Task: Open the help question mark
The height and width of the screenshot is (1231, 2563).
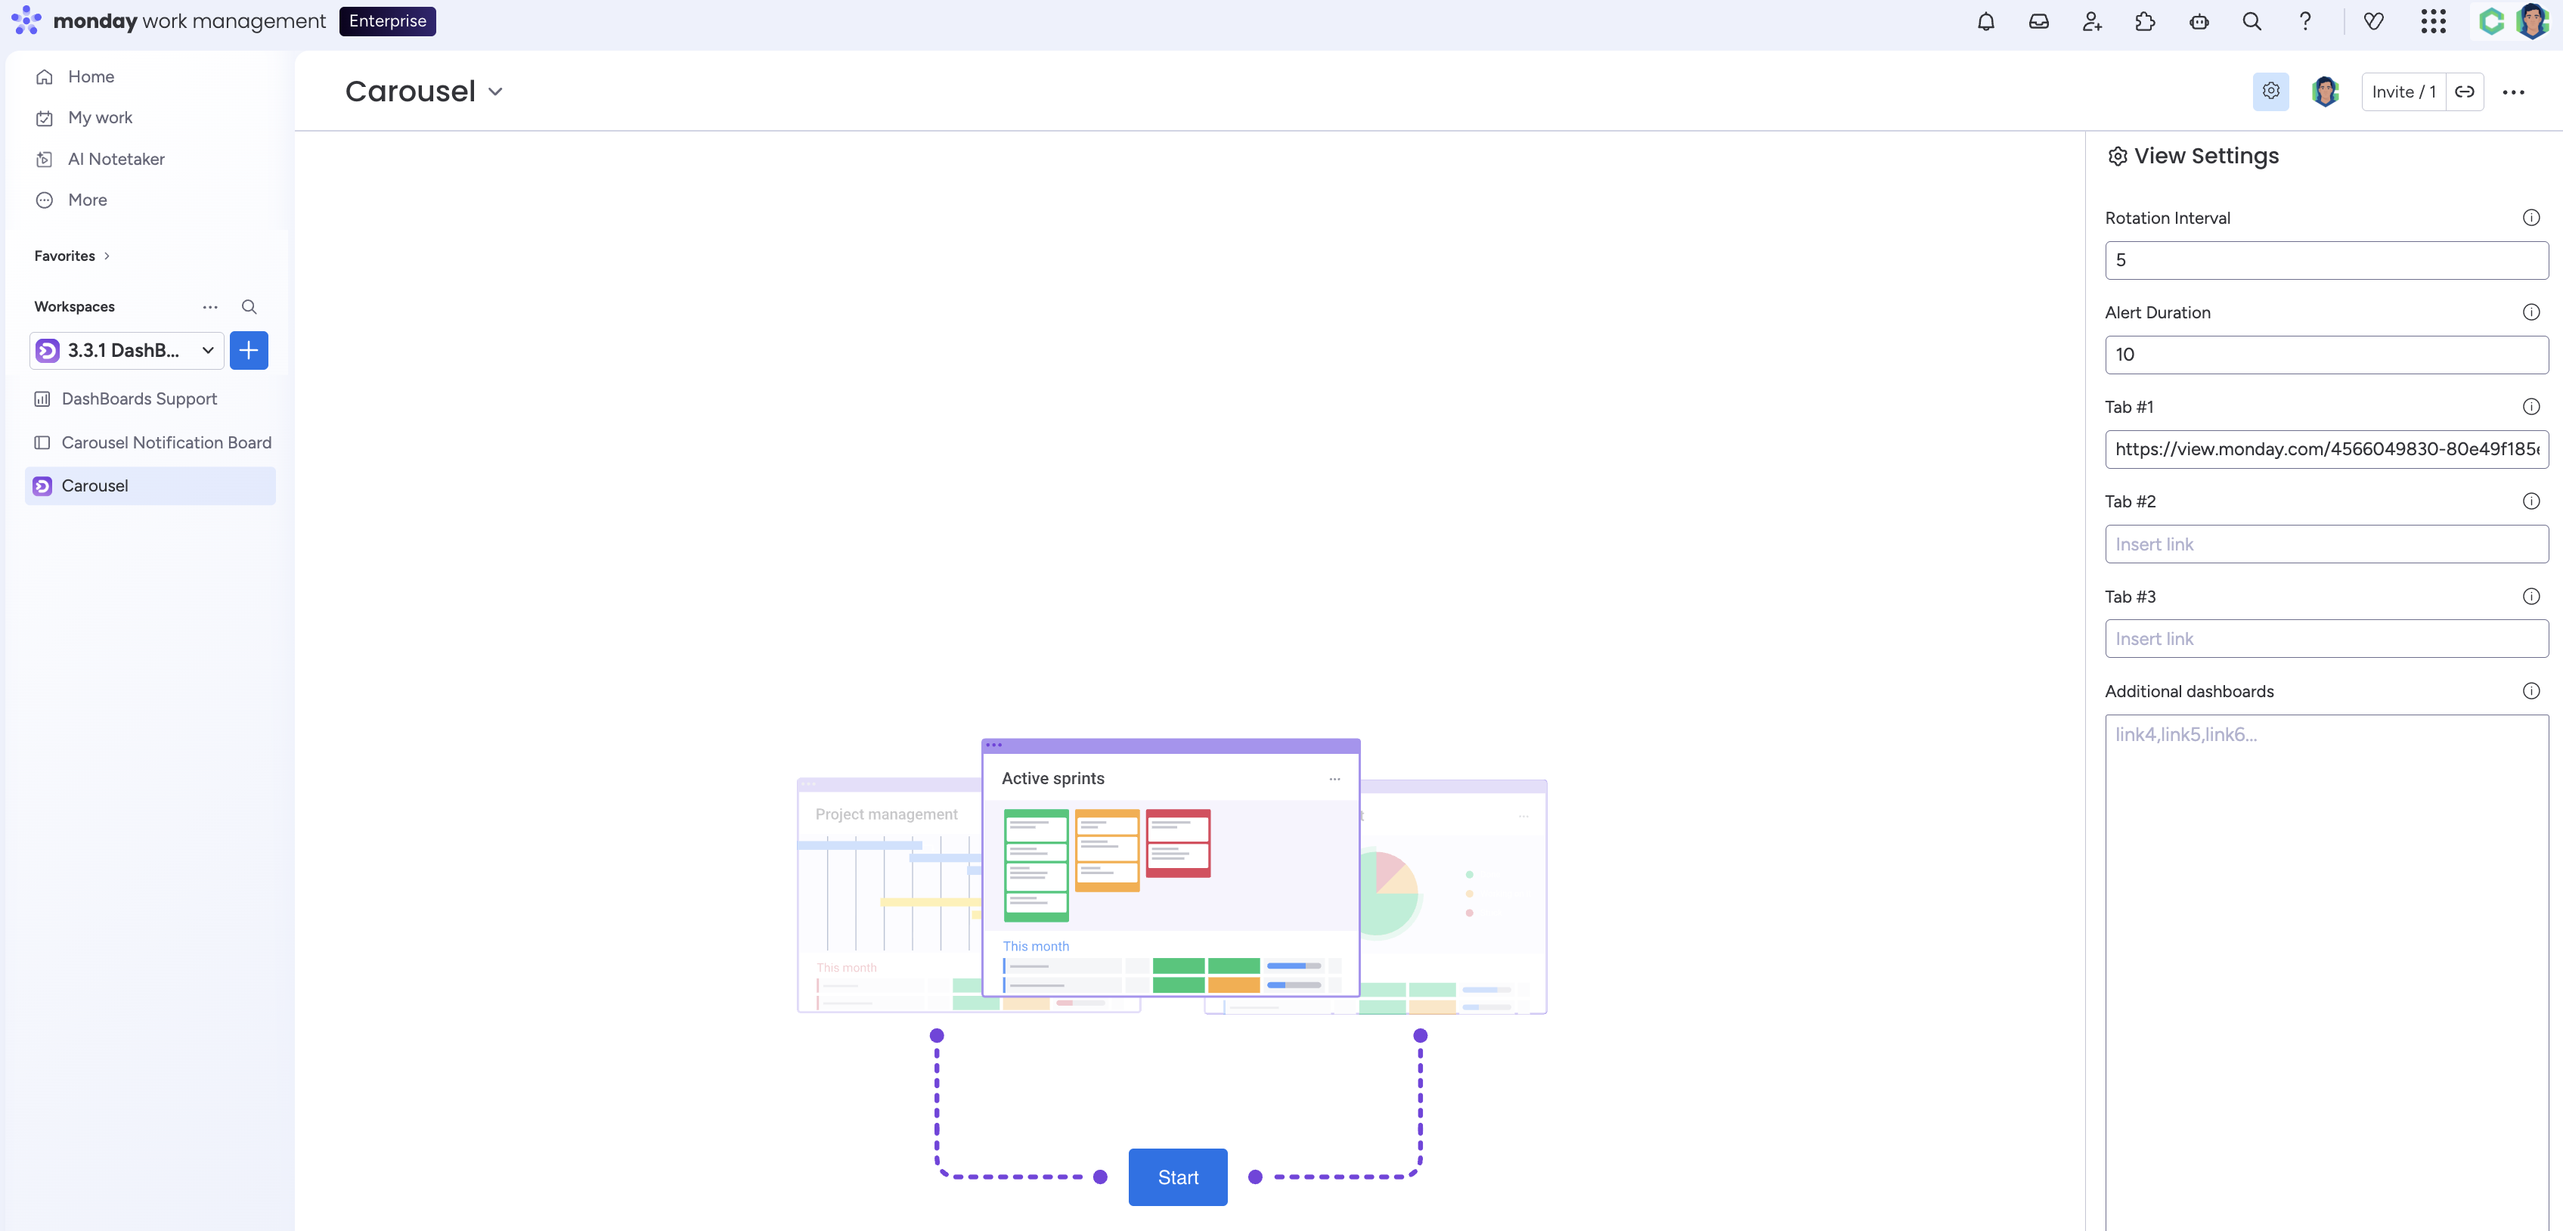Action: click(2304, 22)
